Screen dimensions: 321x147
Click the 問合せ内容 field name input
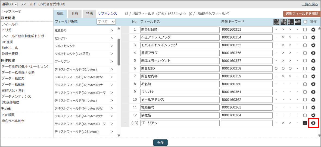click(x=180, y=76)
